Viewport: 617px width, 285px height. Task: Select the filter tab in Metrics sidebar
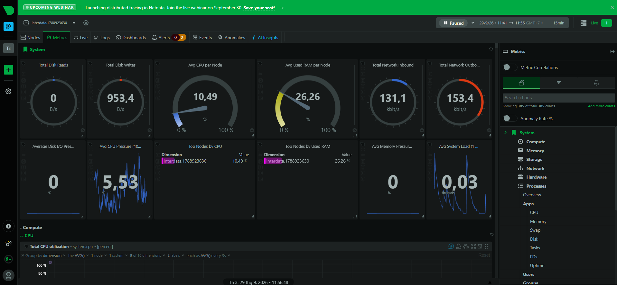(x=559, y=83)
